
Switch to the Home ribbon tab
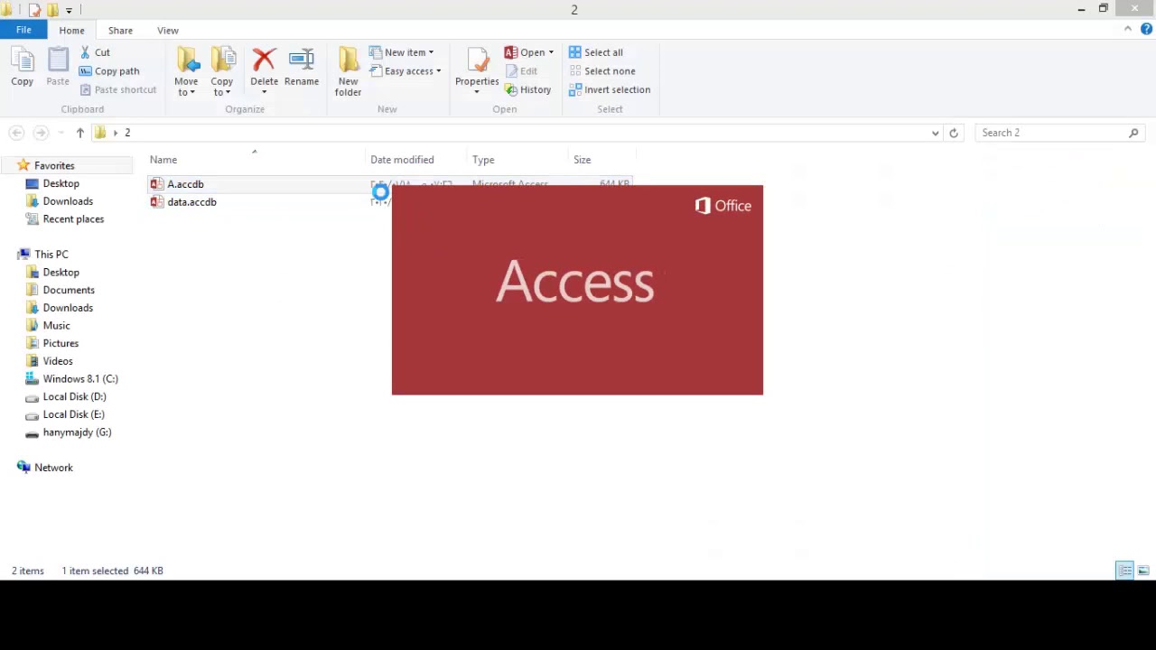(x=71, y=30)
